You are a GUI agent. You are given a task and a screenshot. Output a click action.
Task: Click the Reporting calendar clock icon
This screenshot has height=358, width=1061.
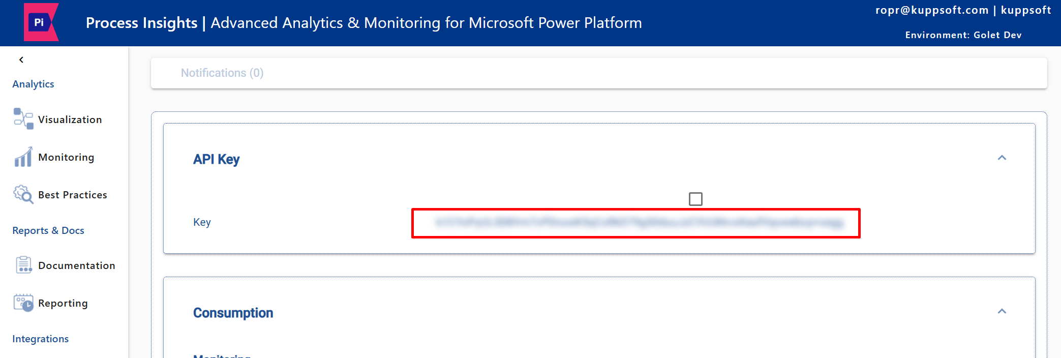pos(23,303)
